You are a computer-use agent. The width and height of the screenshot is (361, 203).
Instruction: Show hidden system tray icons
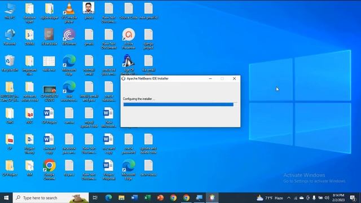click(289, 198)
